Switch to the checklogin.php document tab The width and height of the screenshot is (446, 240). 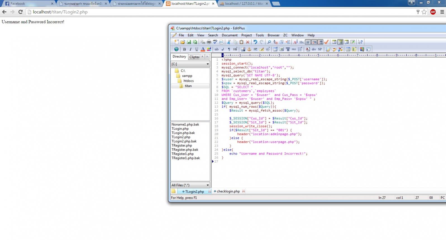[x=228, y=191]
